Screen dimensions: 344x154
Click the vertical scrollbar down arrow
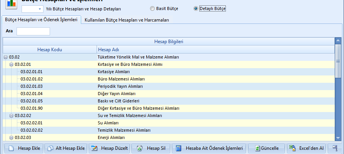pyautogui.click(x=338, y=138)
